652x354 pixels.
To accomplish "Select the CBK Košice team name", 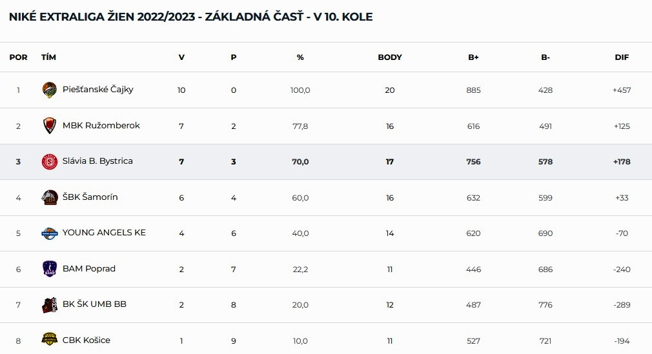I will tap(87, 340).
